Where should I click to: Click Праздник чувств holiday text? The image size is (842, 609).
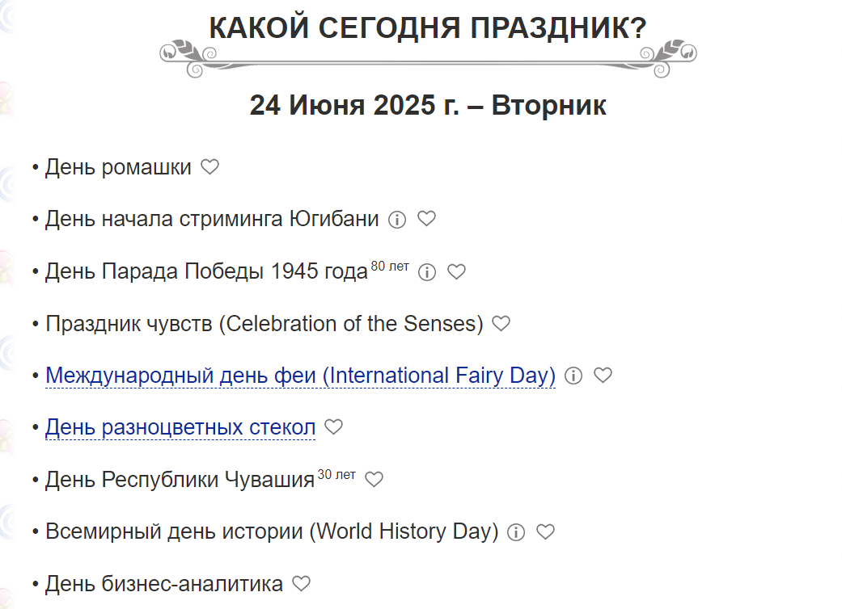[264, 324]
